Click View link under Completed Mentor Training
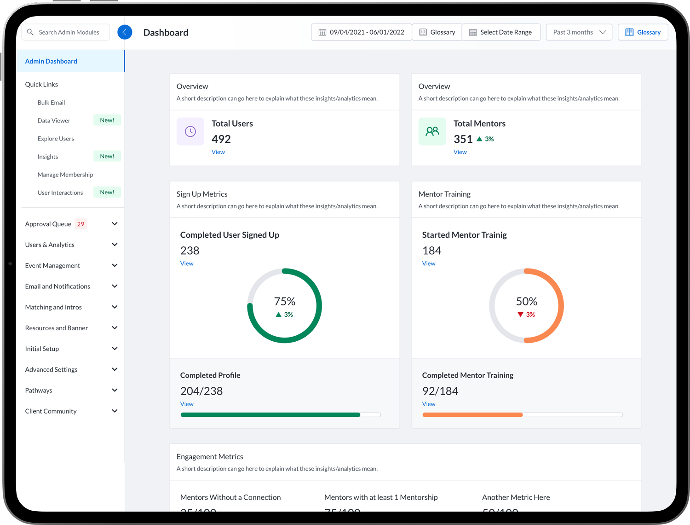This screenshot has height=525, width=690. pos(429,404)
